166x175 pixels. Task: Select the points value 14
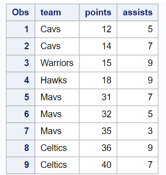[98, 46]
